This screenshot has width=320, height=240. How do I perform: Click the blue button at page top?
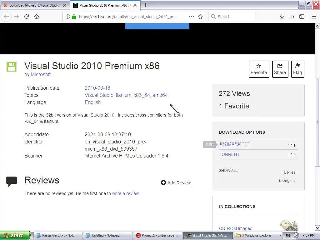click(157, 26)
